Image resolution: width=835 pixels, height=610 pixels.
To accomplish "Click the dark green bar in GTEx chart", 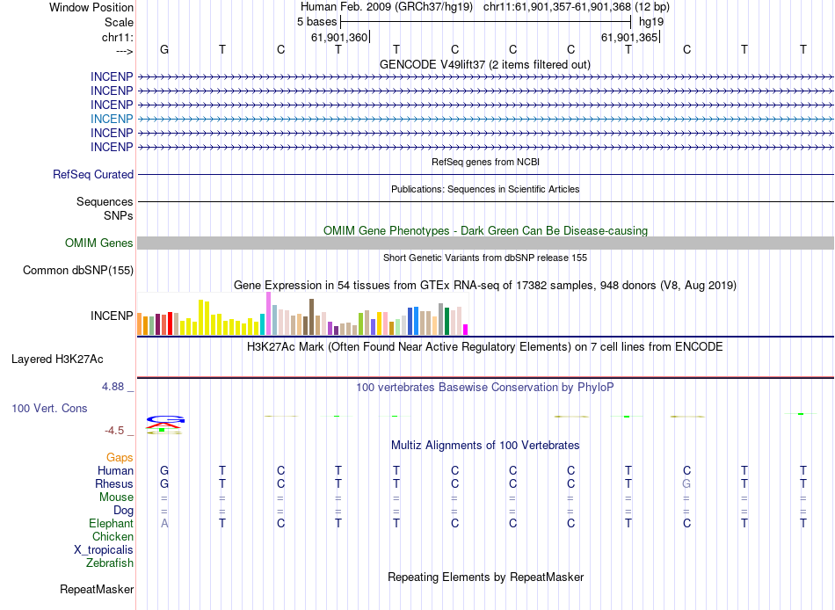I will click(447, 321).
